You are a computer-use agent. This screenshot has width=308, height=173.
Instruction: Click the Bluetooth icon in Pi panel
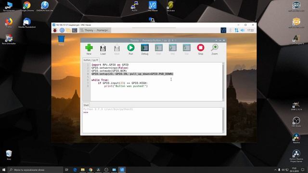(x=231, y=30)
